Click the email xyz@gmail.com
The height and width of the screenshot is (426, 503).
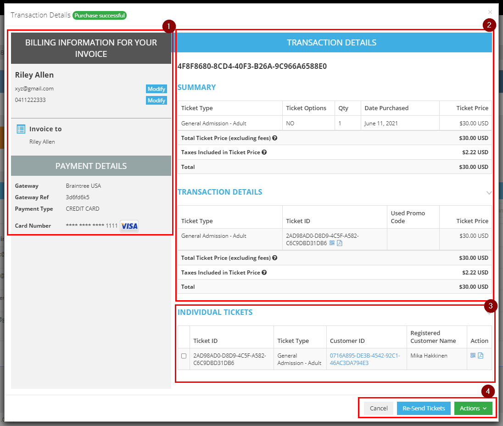pyautogui.click(x=34, y=89)
